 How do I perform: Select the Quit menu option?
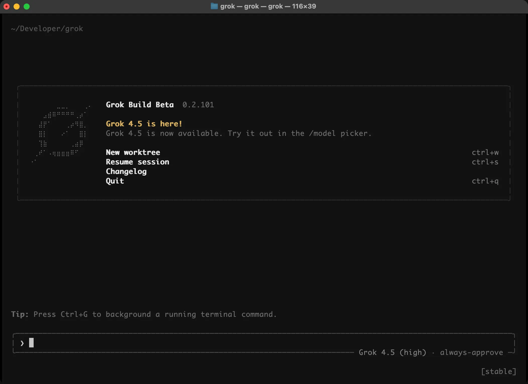click(x=115, y=181)
